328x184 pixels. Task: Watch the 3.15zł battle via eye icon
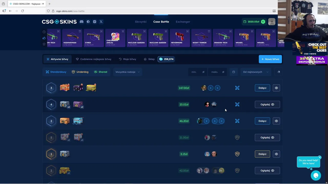pos(276,154)
